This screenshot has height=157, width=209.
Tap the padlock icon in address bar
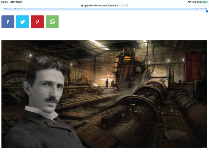click(82, 6)
